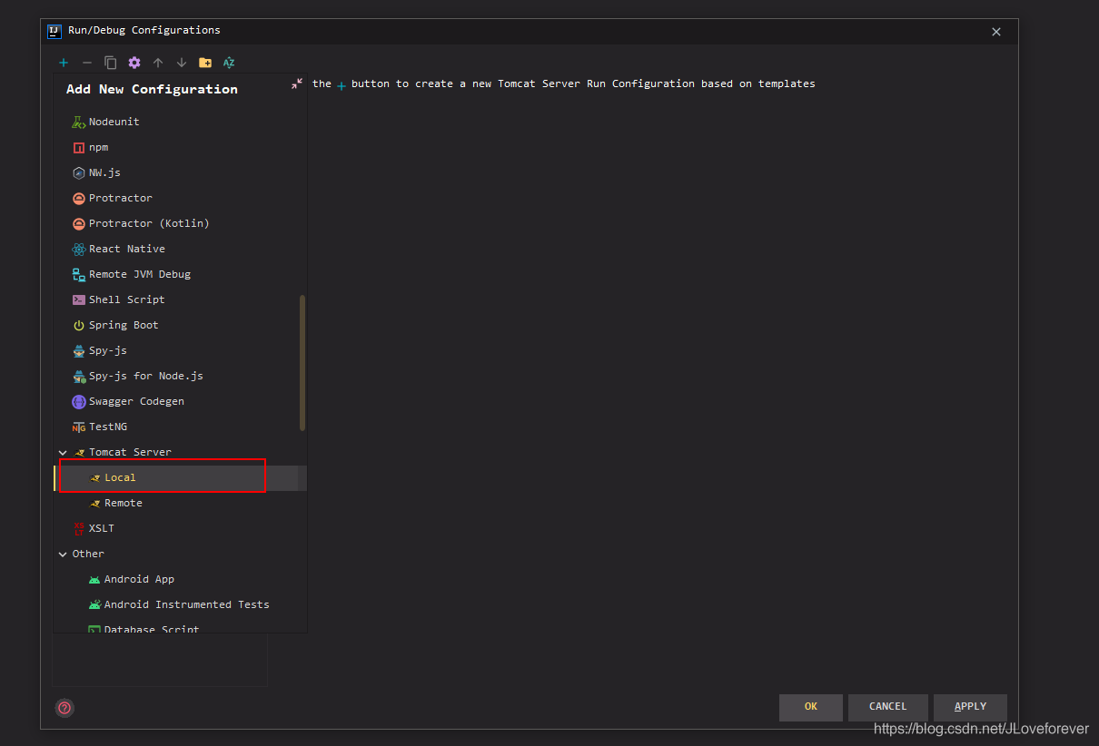Click the Create New Folder icon
The image size is (1099, 746).
[x=205, y=63]
